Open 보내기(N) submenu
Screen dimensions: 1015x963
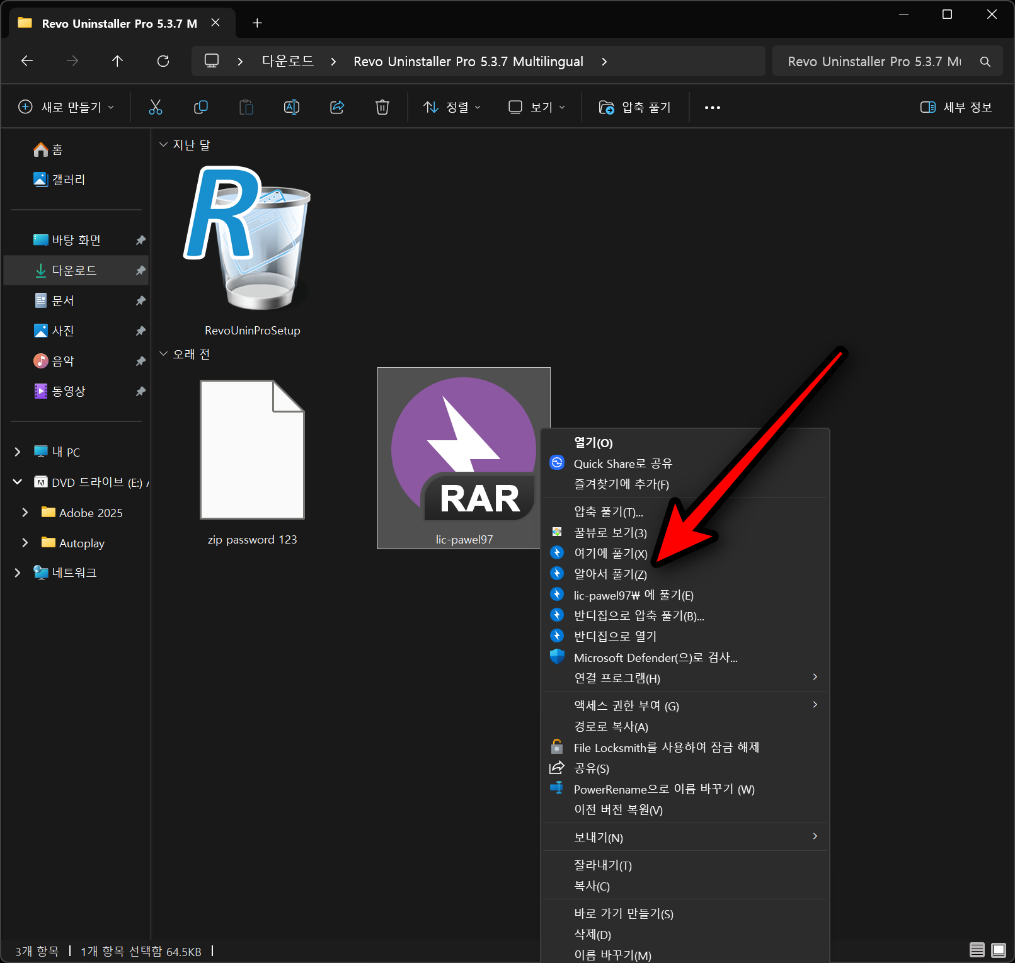[685, 838]
